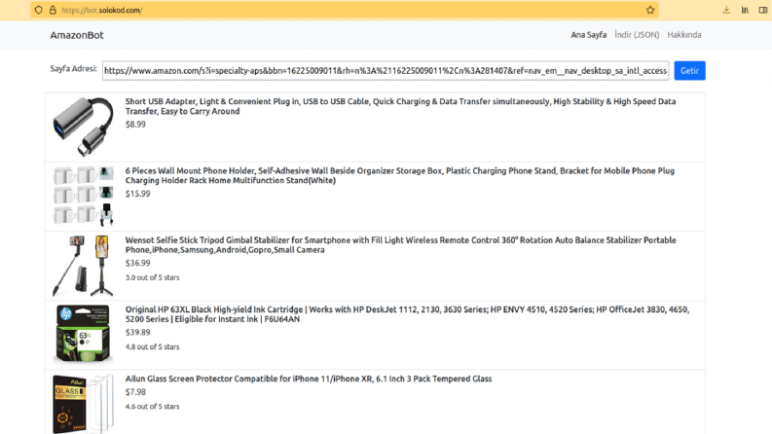Click the HP 63XL ink cartridge image
The image size is (772, 434).
point(83,335)
